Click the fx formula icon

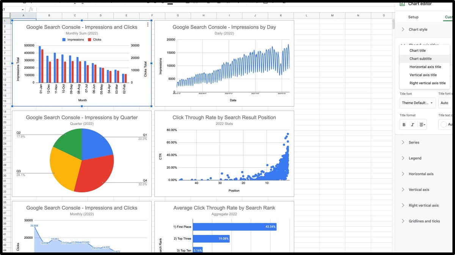(31, 9)
